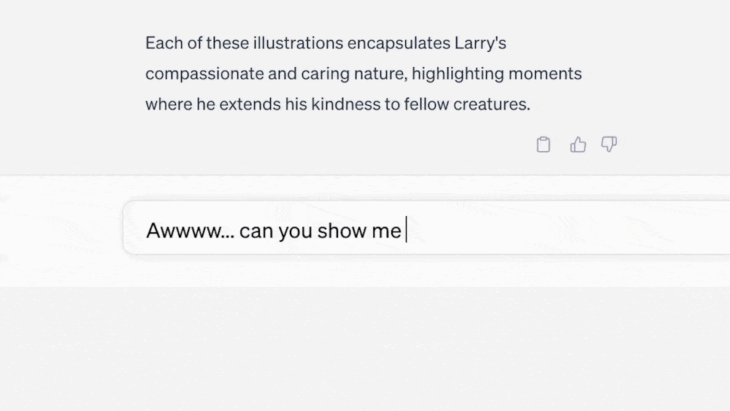Click the word 'compassionate' in the response
730x411 pixels.
(204, 74)
